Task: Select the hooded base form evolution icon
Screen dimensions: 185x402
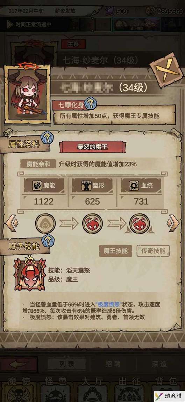Action: pos(45,223)
